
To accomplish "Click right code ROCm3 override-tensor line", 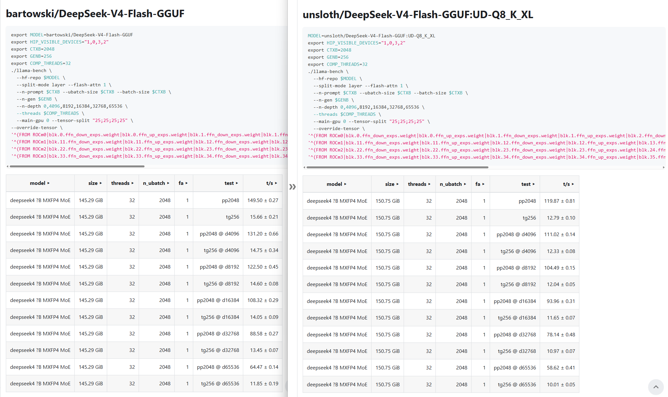I will pos(486,157).
